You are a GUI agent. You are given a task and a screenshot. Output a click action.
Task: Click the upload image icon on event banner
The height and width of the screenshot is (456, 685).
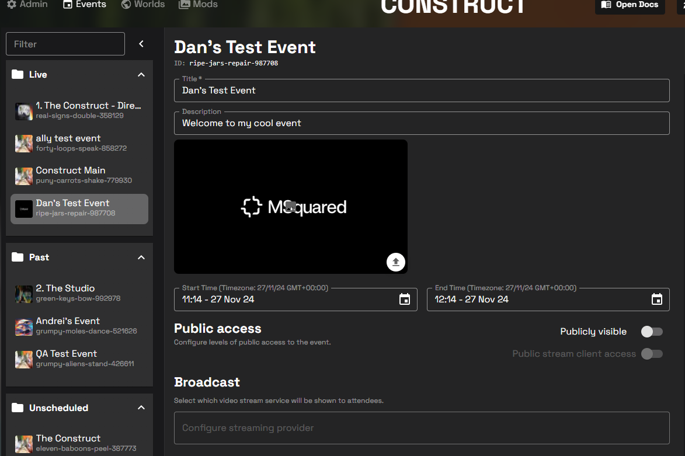pyautogui.click(x=395, y=262)
